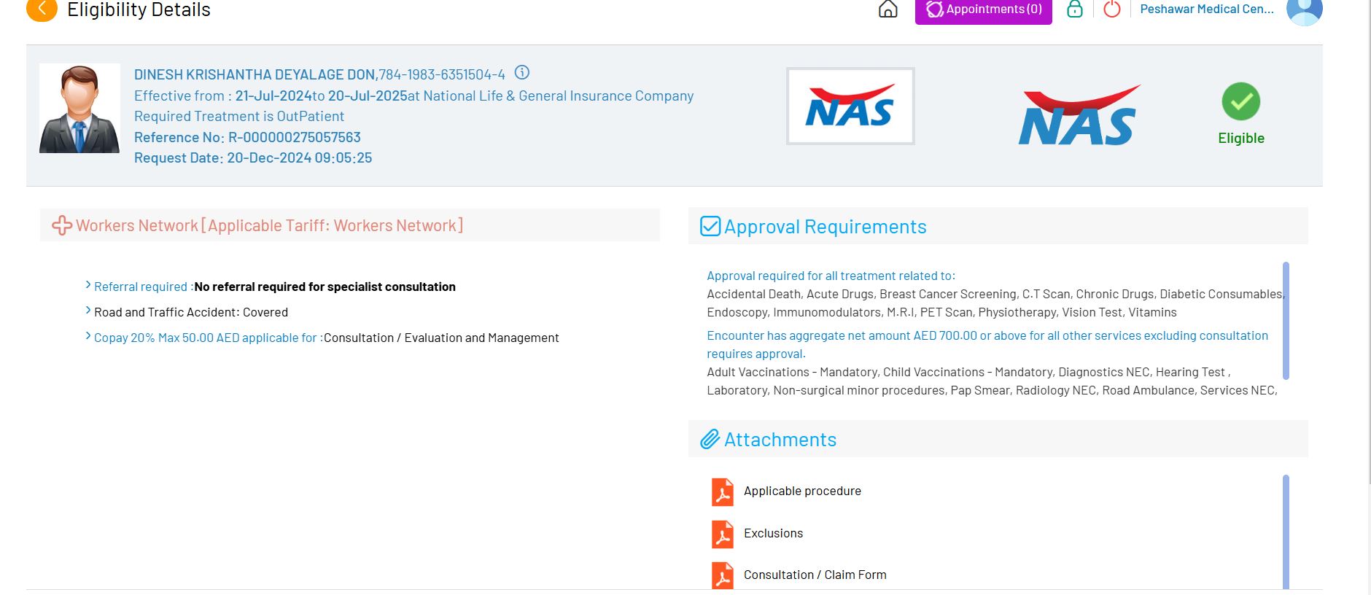
Task: Click the Approval Requirements checkbox icon
Action: click(x=710, y=227)
